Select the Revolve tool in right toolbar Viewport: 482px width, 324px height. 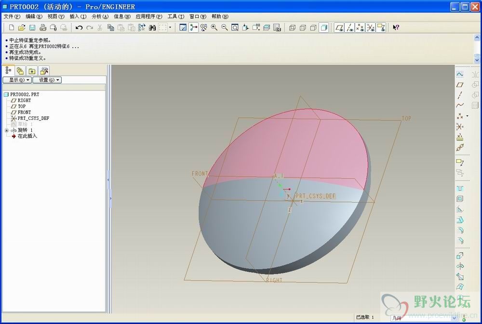460,266
